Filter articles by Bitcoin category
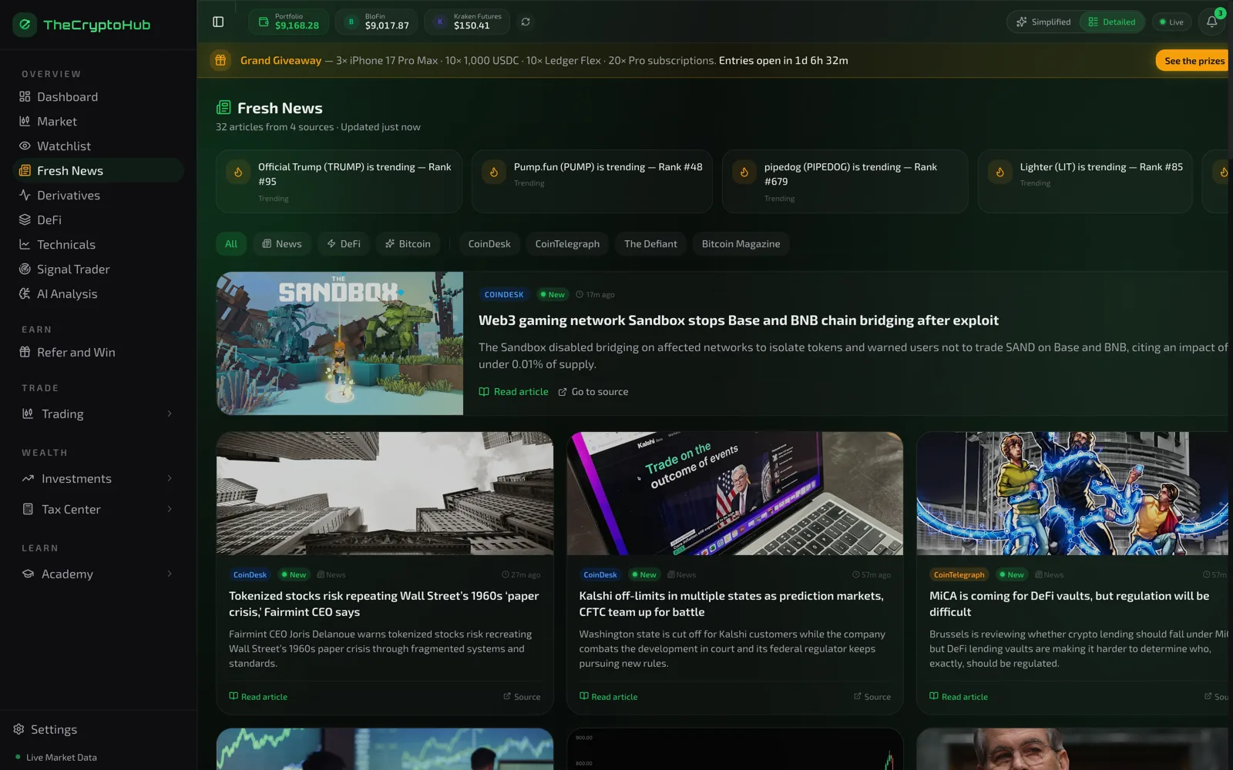This screenshot has width=1233, height=770. (408, 243)
